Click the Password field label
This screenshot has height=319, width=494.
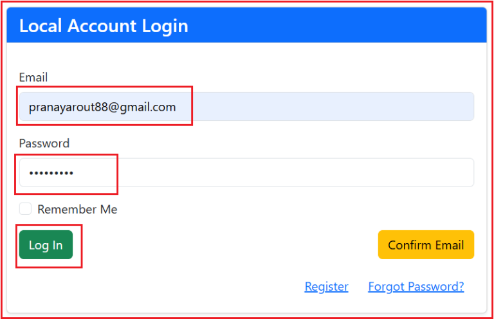click(44, 143)
